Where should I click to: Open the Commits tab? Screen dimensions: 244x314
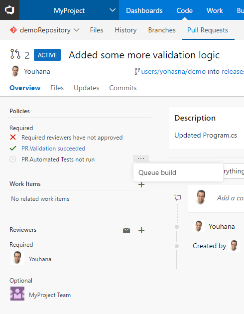point(123,88)
